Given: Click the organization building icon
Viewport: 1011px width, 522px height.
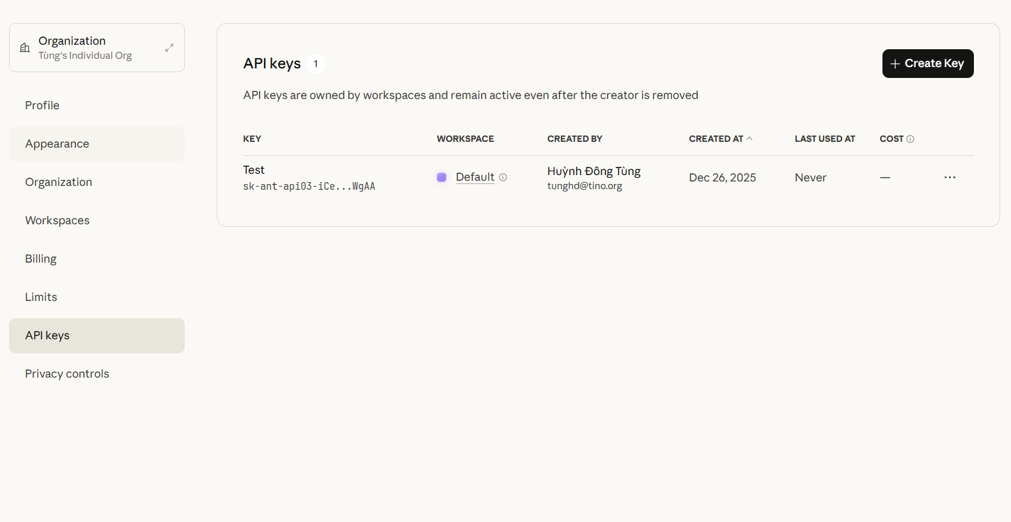Looking at the screenshot, I should click(x=25, y=48).
